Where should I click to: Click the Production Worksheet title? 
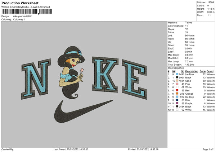click(20, 3)
